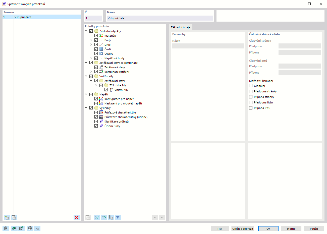The width and height of the screenshot is (327, 234).
Task: Click the green arrow icon in bottom toolbar
Action: pos(14,228)
